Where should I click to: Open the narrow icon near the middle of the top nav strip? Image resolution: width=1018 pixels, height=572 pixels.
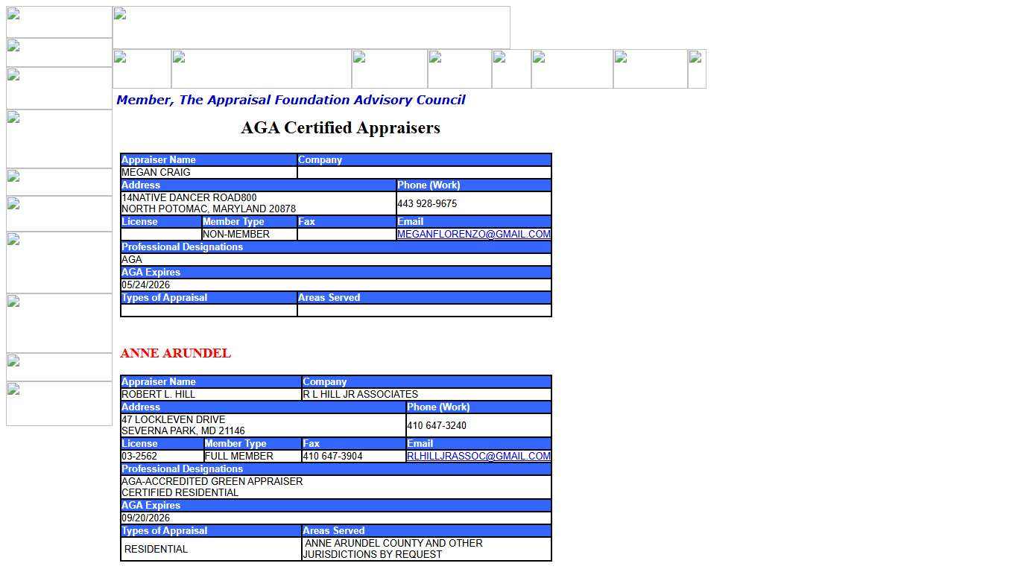(x=511, y=69)
